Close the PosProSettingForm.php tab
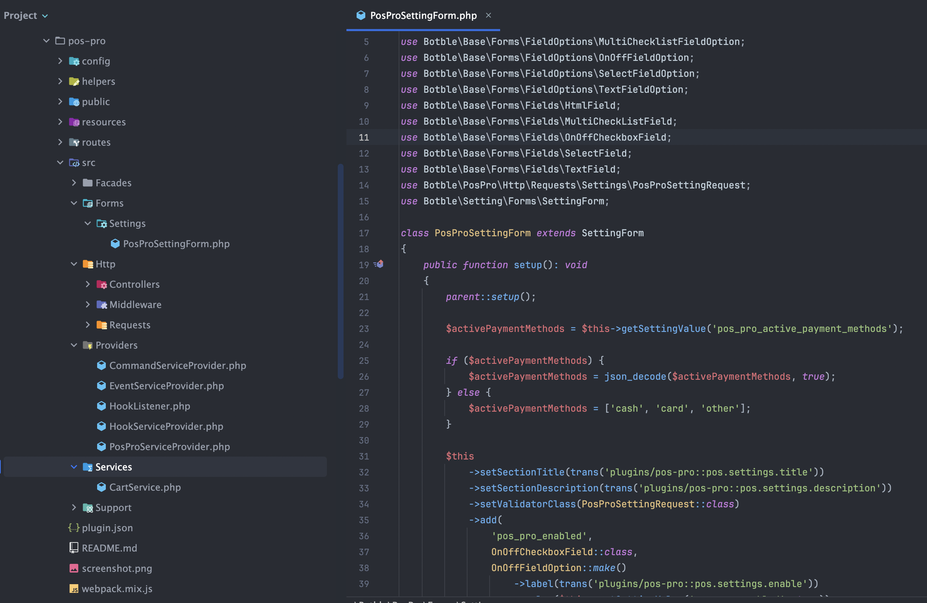The image size is (927, 603). pos(489,15)
